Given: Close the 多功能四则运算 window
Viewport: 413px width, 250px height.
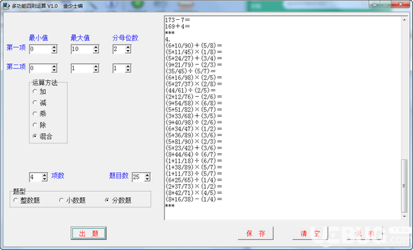Looking at the screenshot, I should coord(401,4).
